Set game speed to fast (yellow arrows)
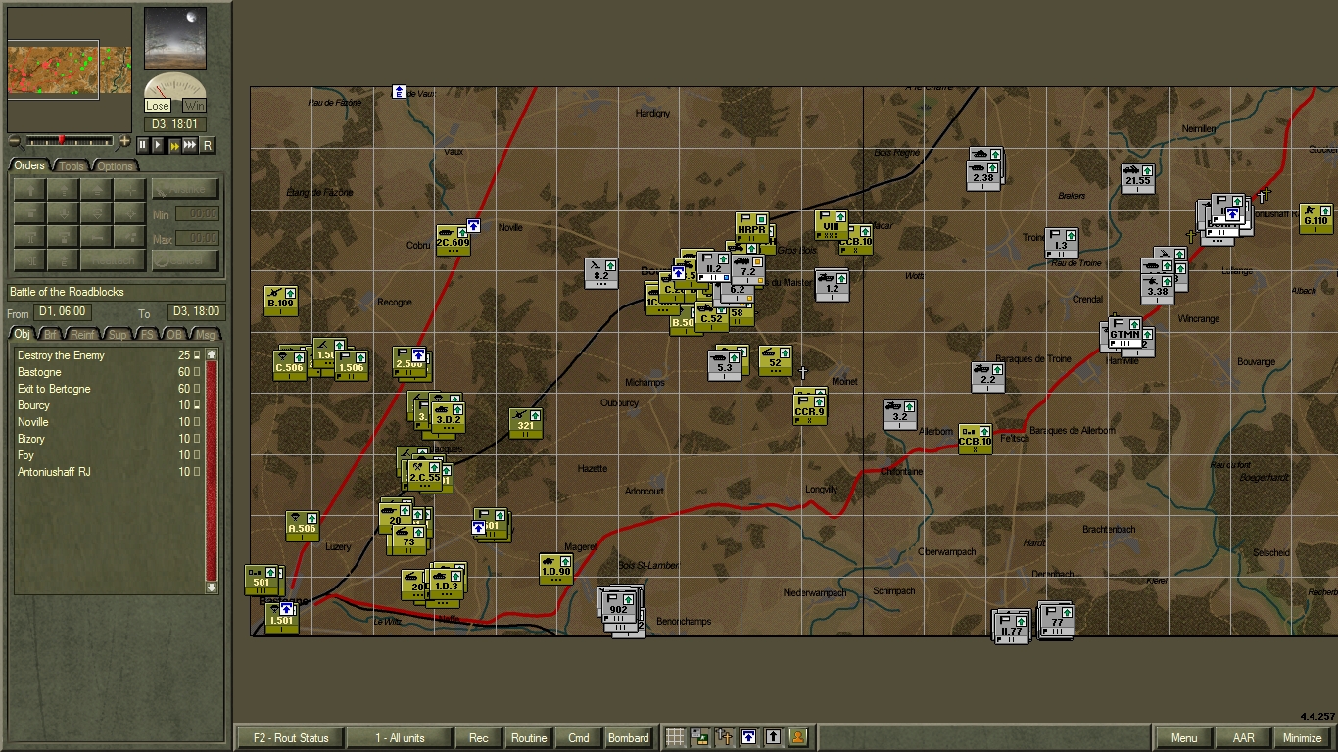Screen dimensions: 1338x752 [174, 145]
